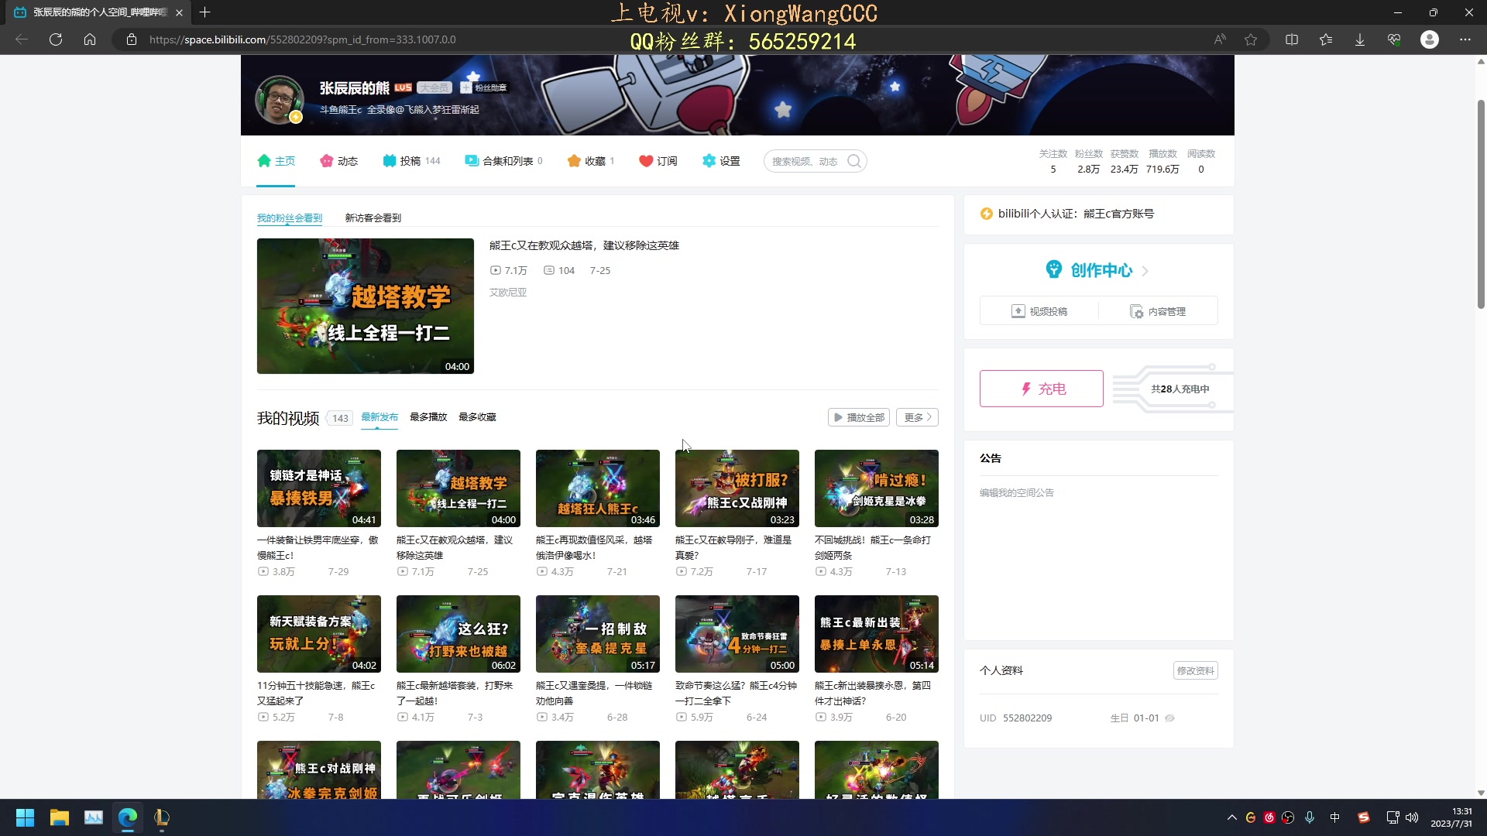Expand 更多 to see more videos
This screenshot has height=836, width=1487.
coord(916,416)
